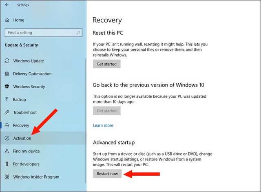Click the Home house icon
Image resolution: width=261 pixels, height=192 pixels.
pos(7,20)
